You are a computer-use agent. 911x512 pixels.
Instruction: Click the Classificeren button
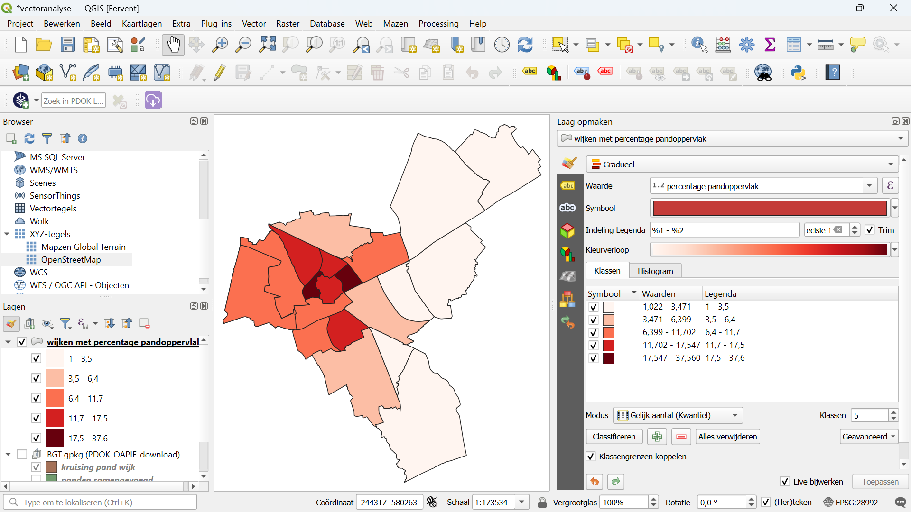614,437
